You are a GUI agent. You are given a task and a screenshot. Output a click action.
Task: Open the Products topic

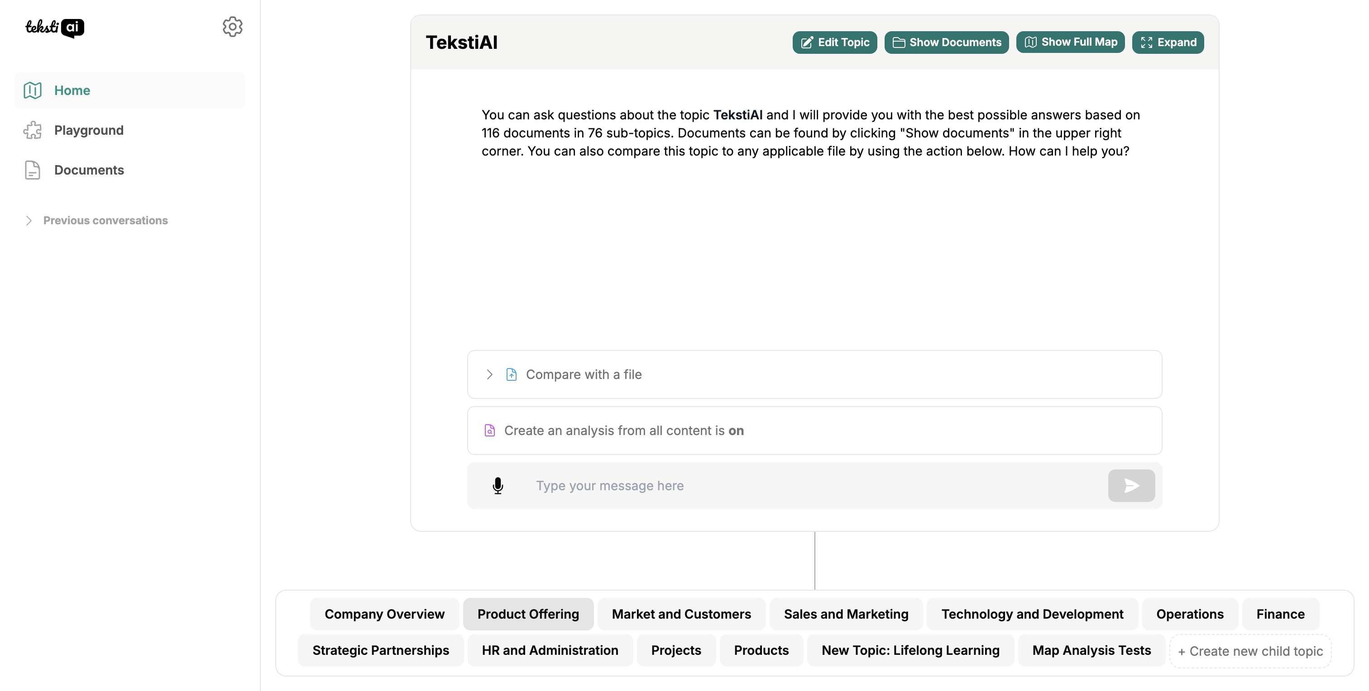(x=761, y=650)
